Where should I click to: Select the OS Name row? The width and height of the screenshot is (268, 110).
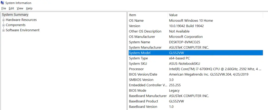pyautogui.click(x=196, y=21)
